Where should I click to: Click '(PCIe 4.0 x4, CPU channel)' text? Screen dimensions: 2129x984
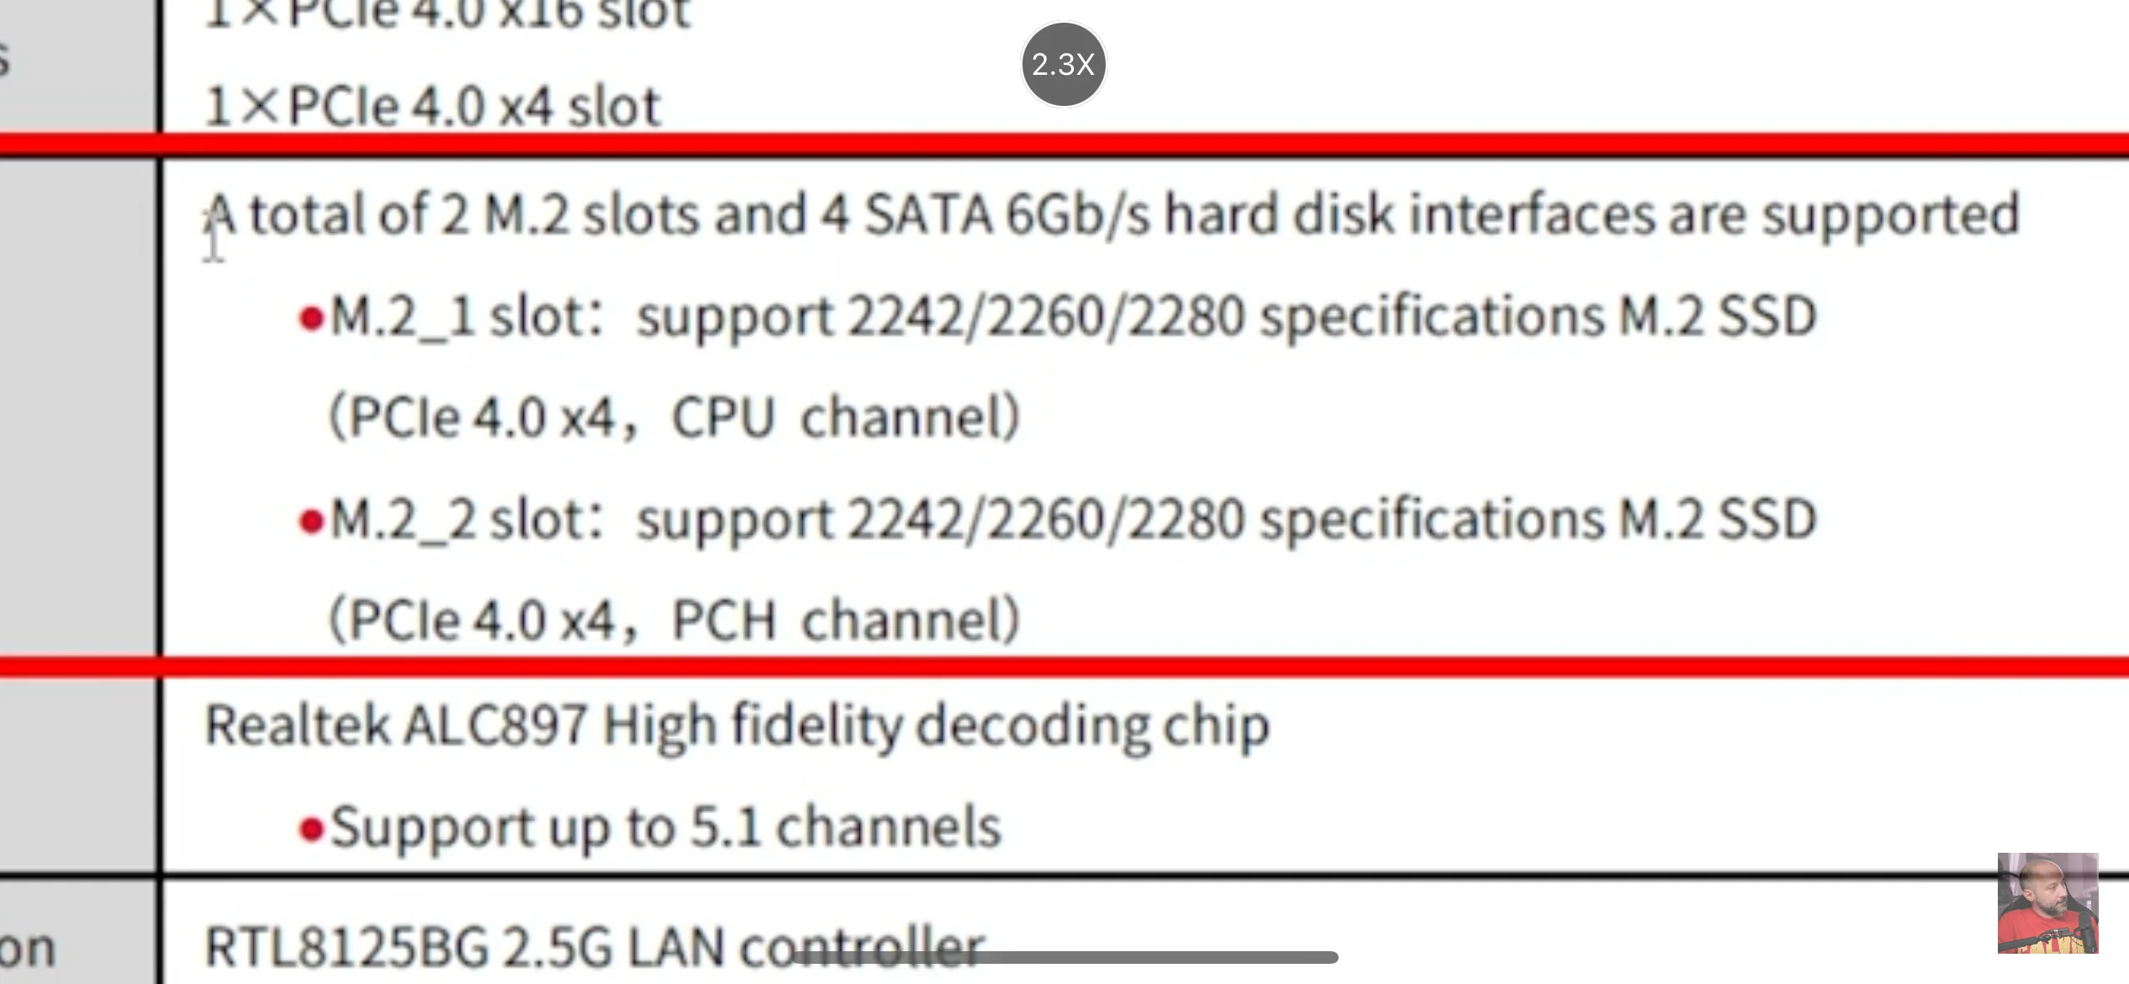pos(674,417)
